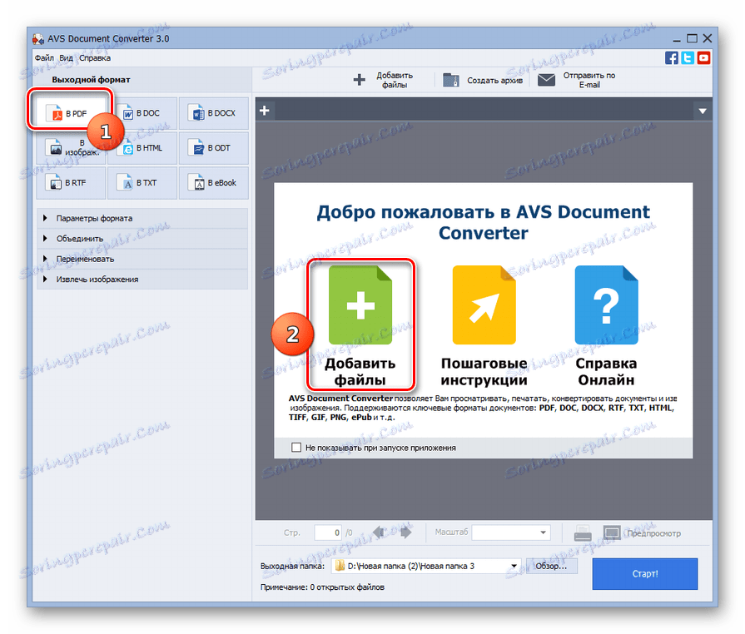Screen dimensions: 745x634
Task: Click the Create archive toolbar icon
Action: 451,80
